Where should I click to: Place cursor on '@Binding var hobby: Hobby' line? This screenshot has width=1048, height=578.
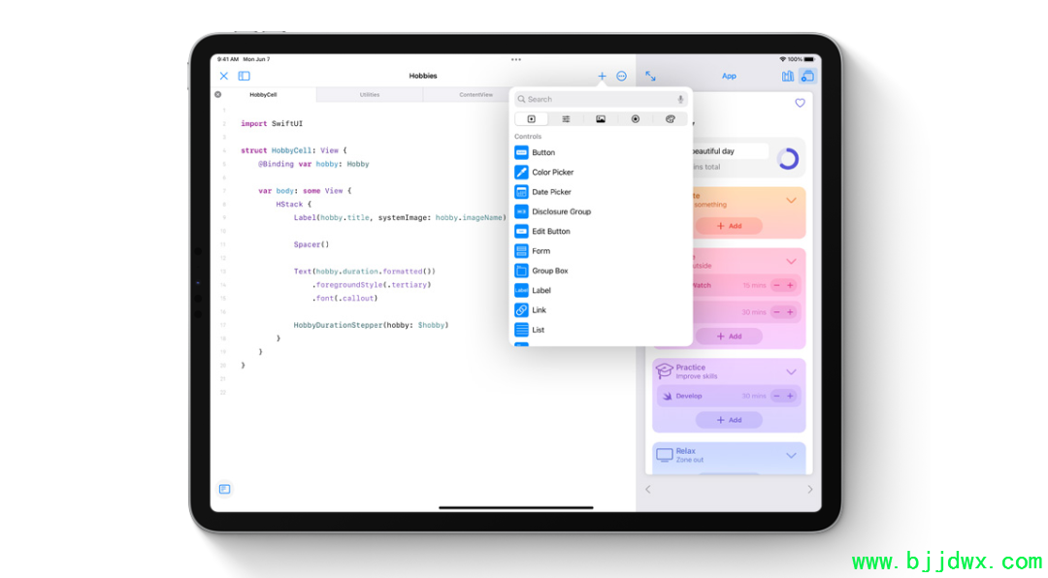point(314,164)
